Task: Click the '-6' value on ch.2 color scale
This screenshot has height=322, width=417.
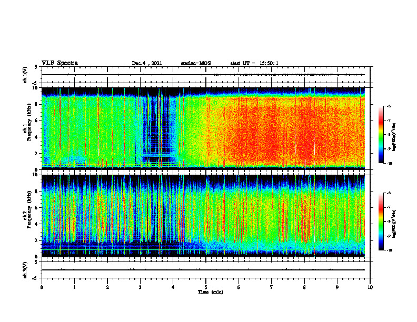Action: [x=389, y=193]
